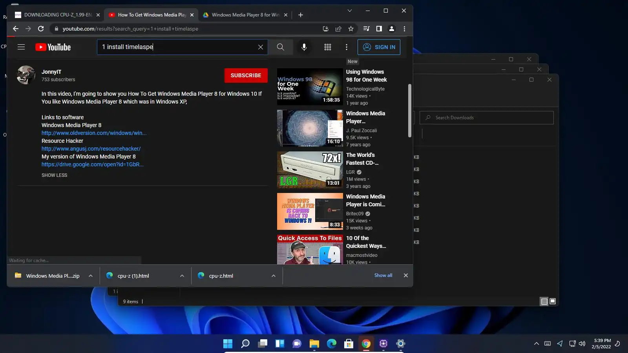Open the JonnyIT channel name
This screenshot has height=353, width=628.
click(51, 72)
